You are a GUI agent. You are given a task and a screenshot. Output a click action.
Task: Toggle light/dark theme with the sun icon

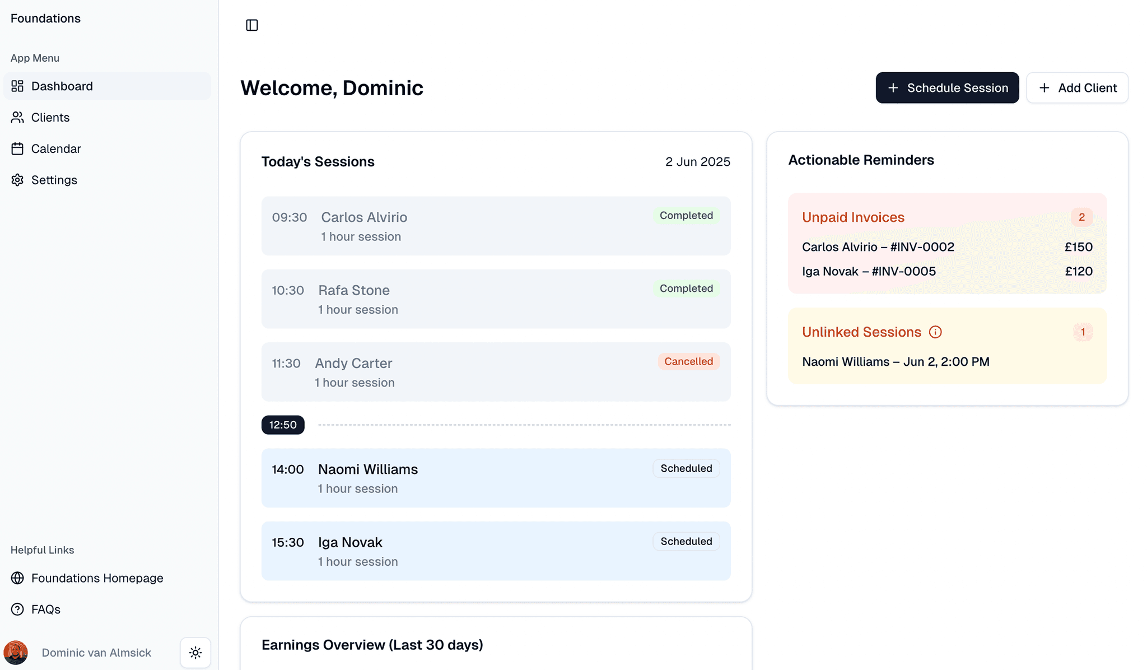195,653
